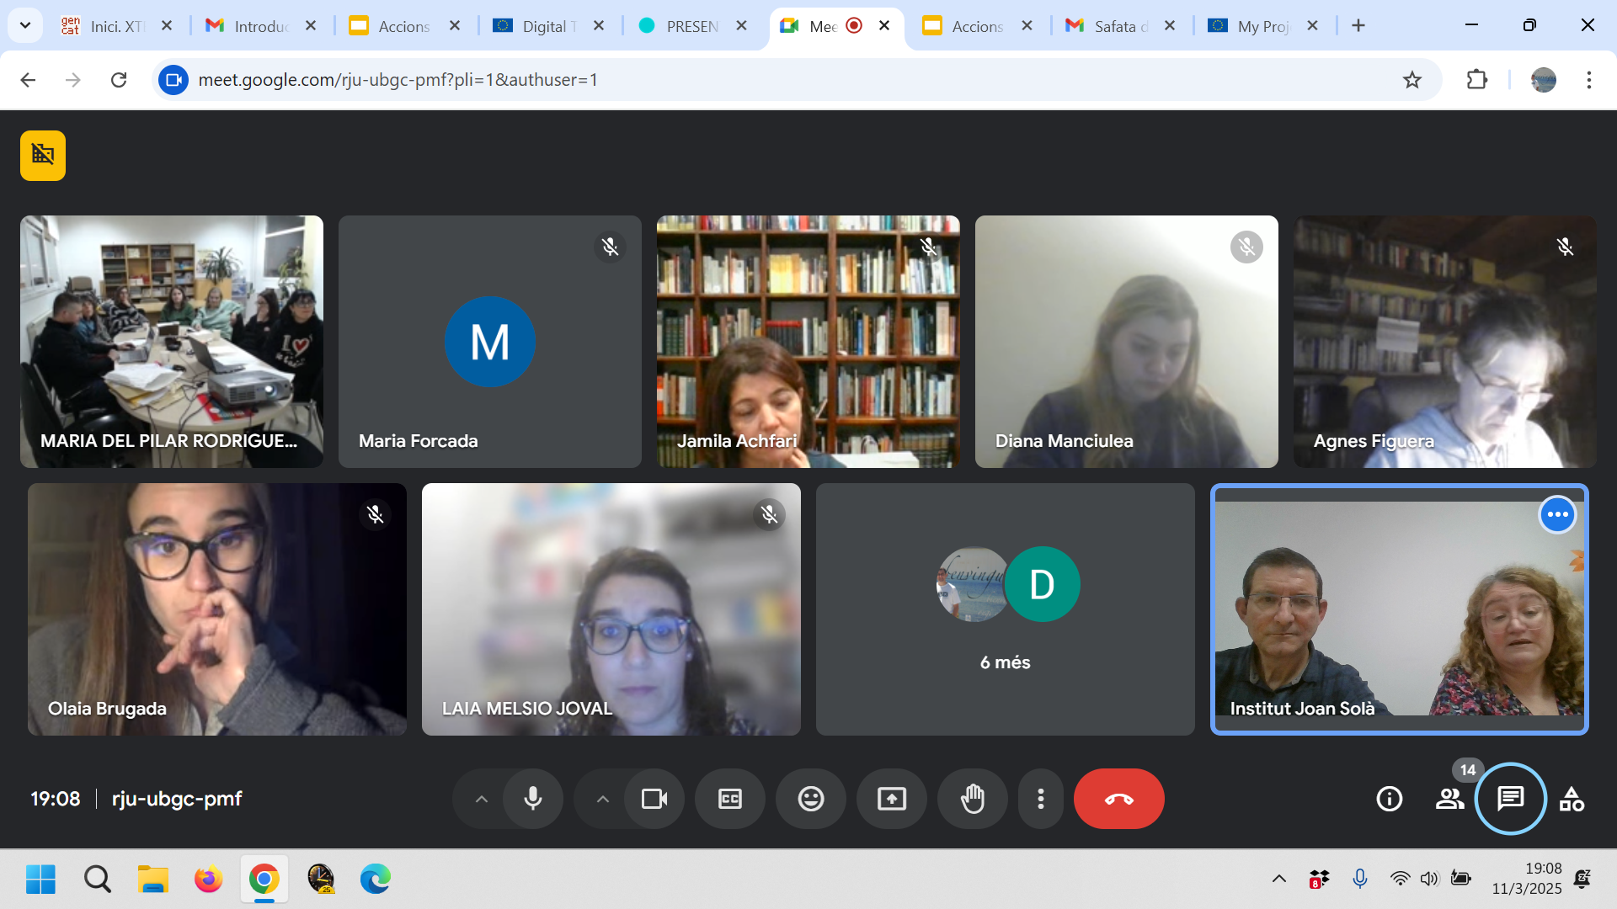Open the emoji reactions button
Image resolution: width=1617 pixels, height=909 pixels.
pyautogui.click(x=811, y=799)
